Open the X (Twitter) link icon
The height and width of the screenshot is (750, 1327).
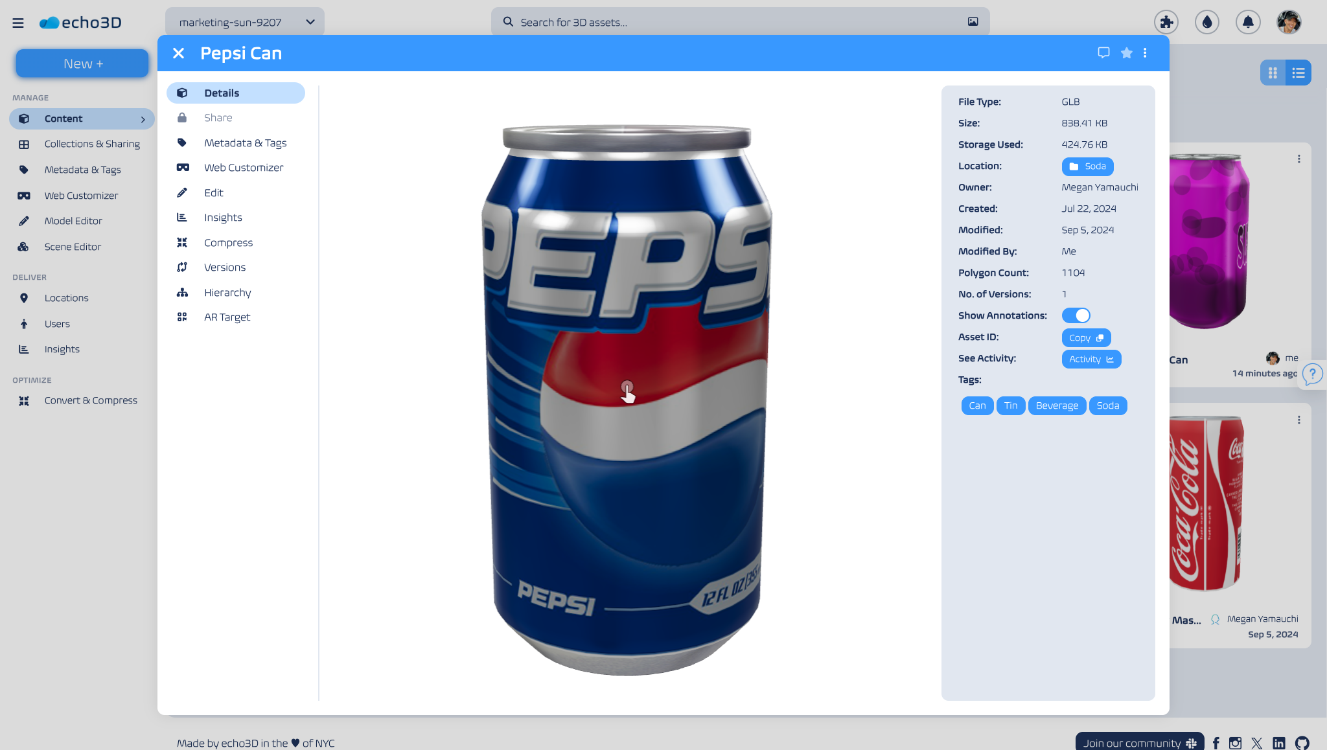(1257, 743)
